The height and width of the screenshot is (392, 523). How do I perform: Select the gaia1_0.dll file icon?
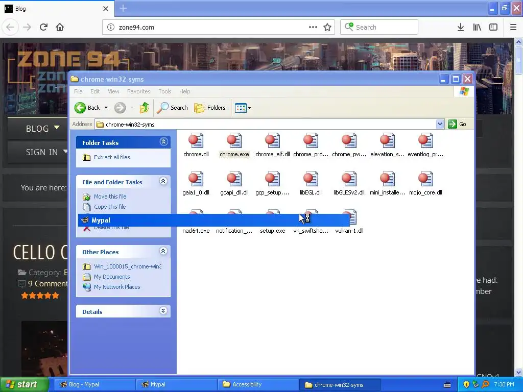[x=196, y=179]
